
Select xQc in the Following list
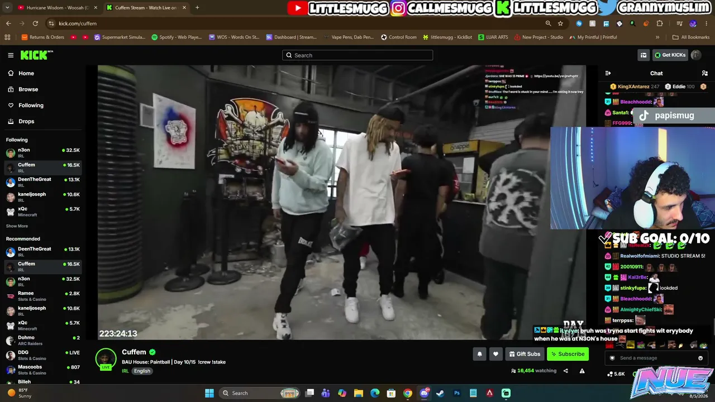42,212
